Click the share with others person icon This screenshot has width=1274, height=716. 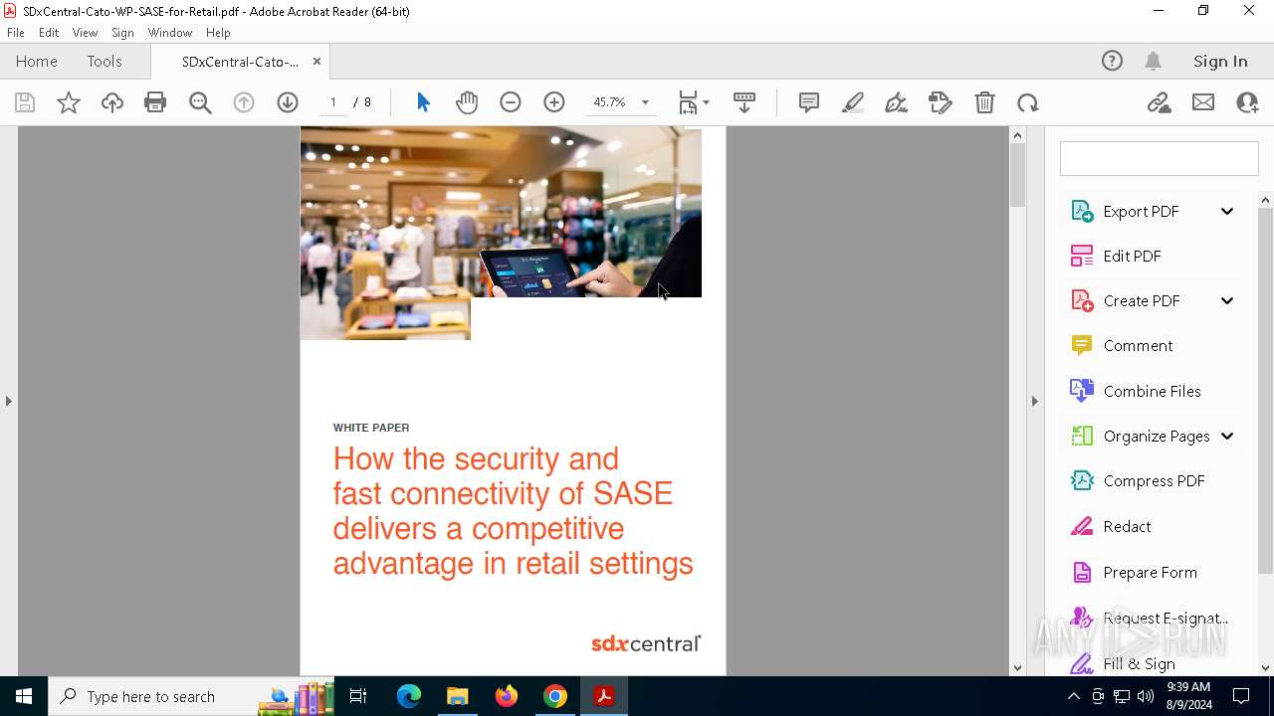click(1247, 102)
